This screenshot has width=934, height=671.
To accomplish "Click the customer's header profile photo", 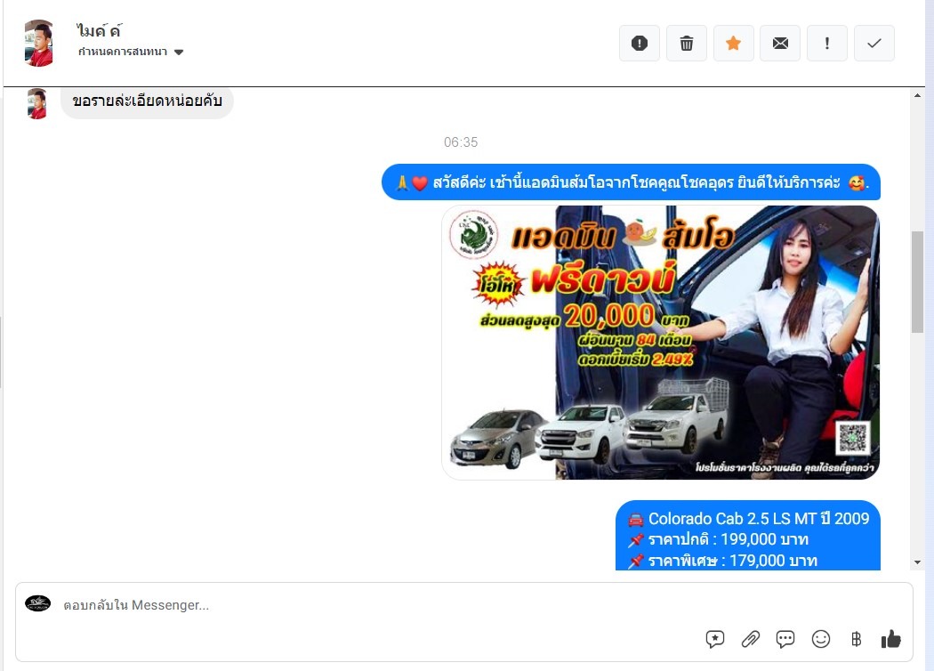I will (x=39, y=43).
